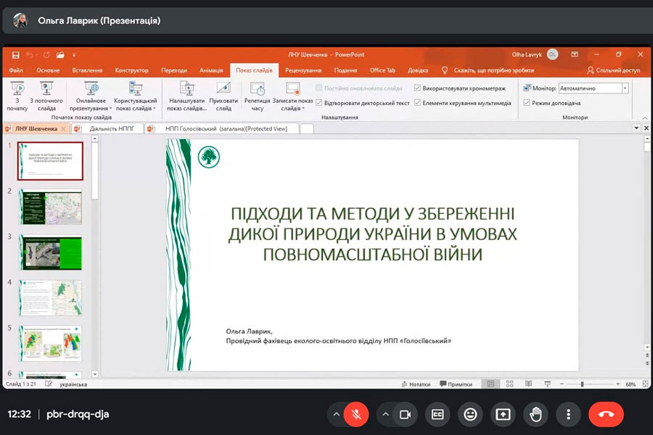The image size is (653, 435).
Task: Enable Presenter View checkbox
Action: pos(527,103)
